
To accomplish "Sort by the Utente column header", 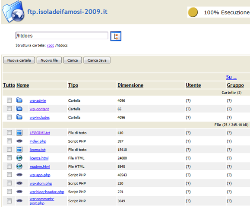I will tap(193, 85).
